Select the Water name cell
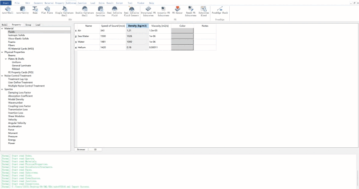Image resolution: width=359 pixels, height=189 pixels. click(x=88, y=42)
